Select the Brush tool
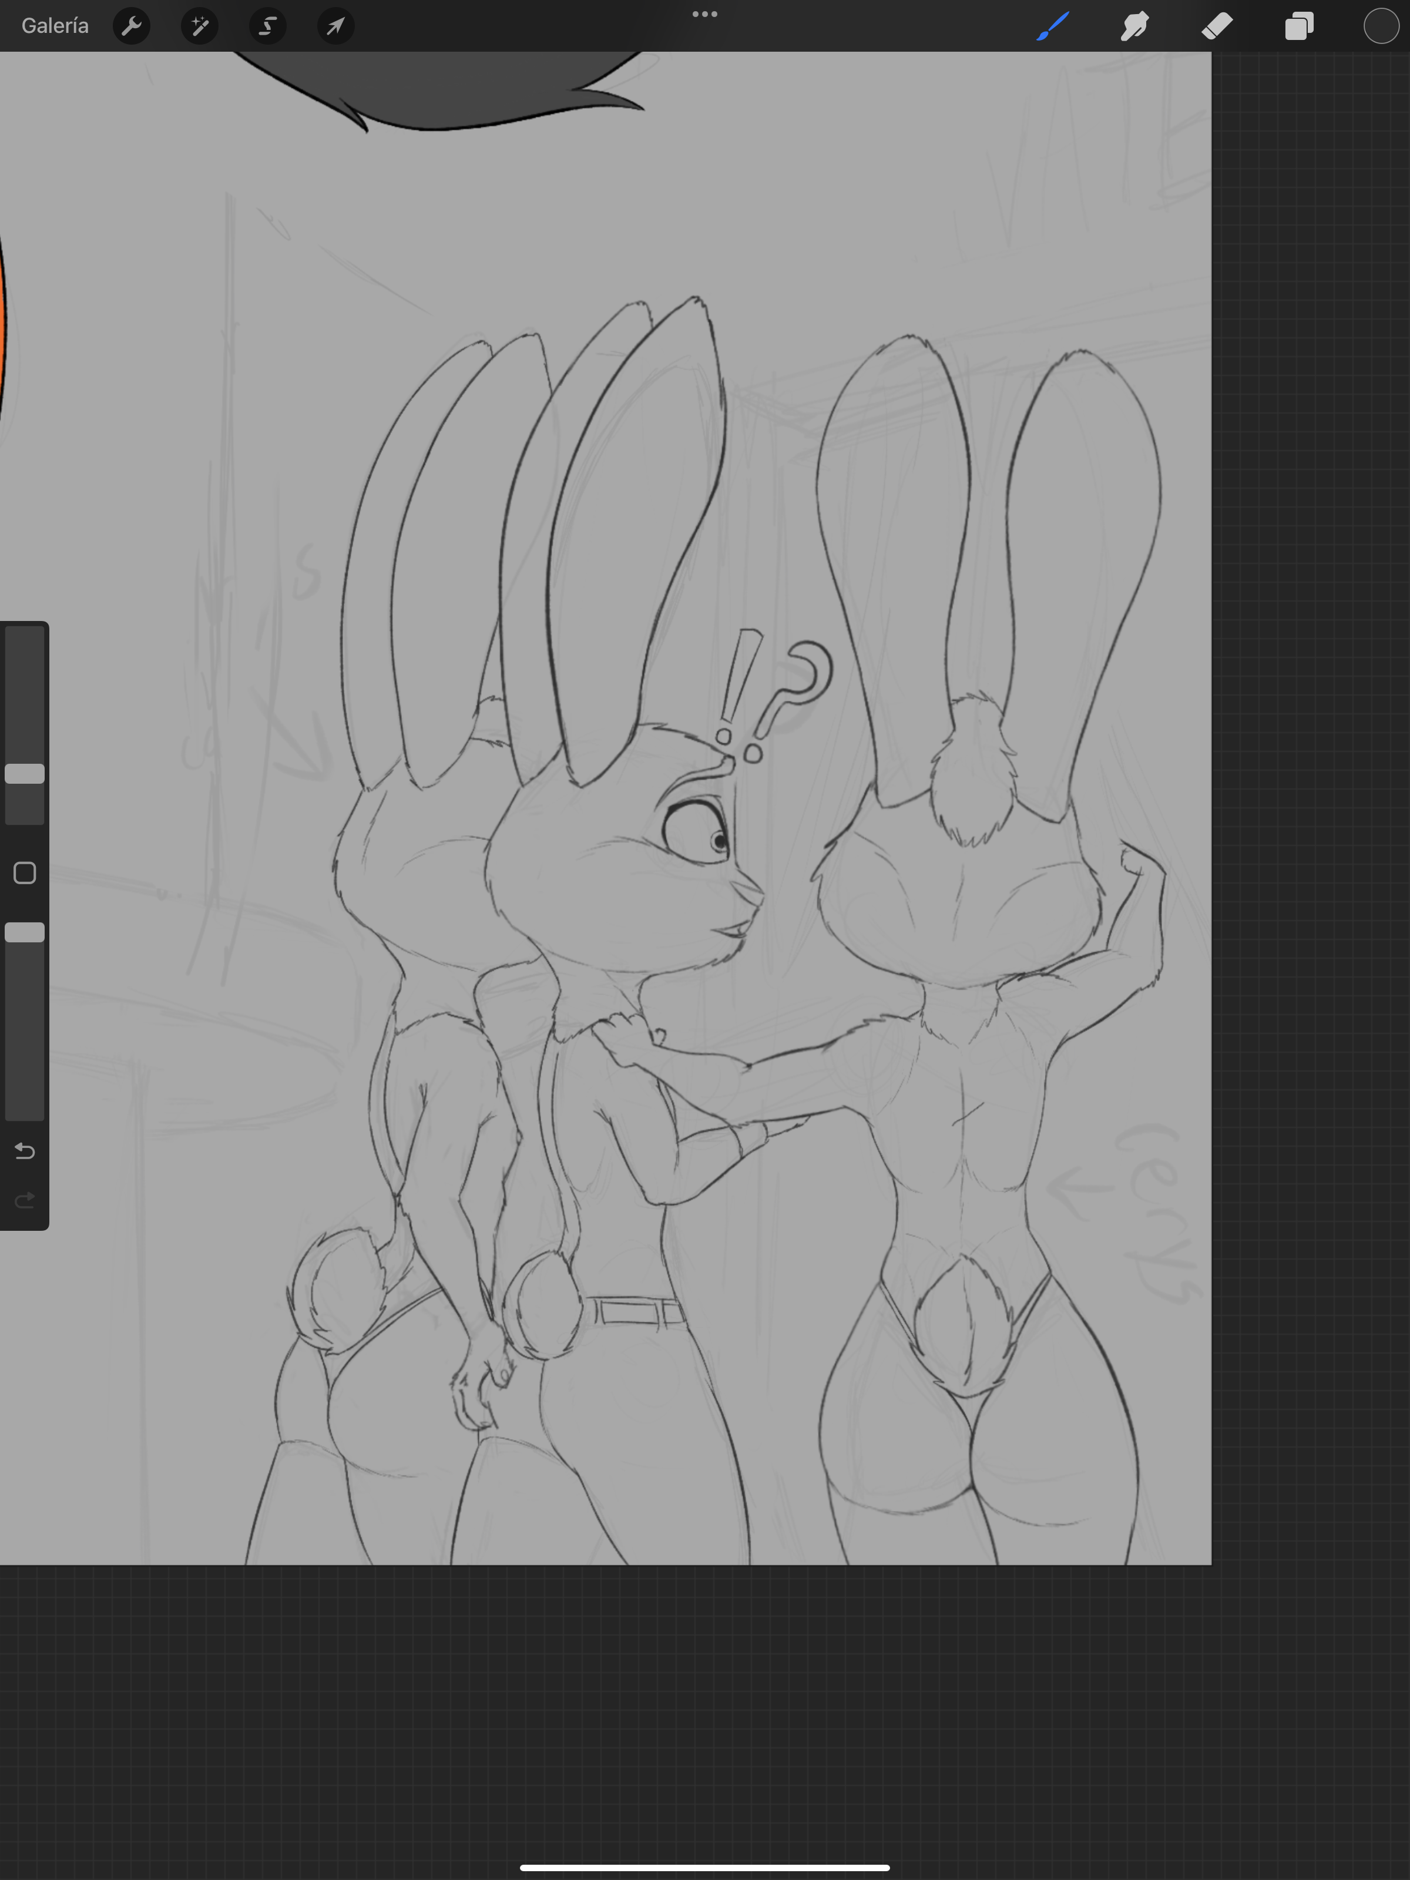1410x1880 pixels. click(1053, 26)
